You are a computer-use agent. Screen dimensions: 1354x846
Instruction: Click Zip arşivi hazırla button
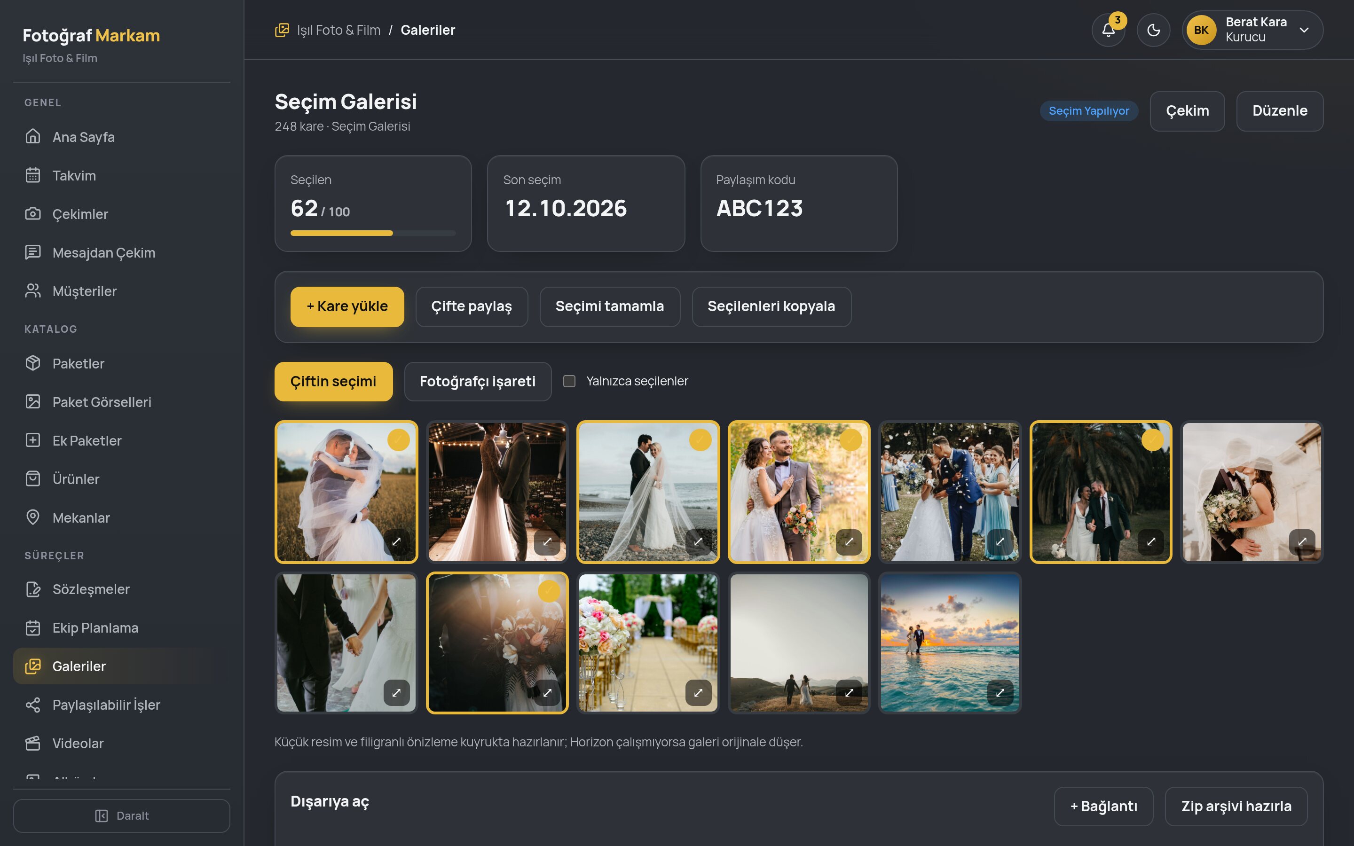click(x=1236, y=807)
